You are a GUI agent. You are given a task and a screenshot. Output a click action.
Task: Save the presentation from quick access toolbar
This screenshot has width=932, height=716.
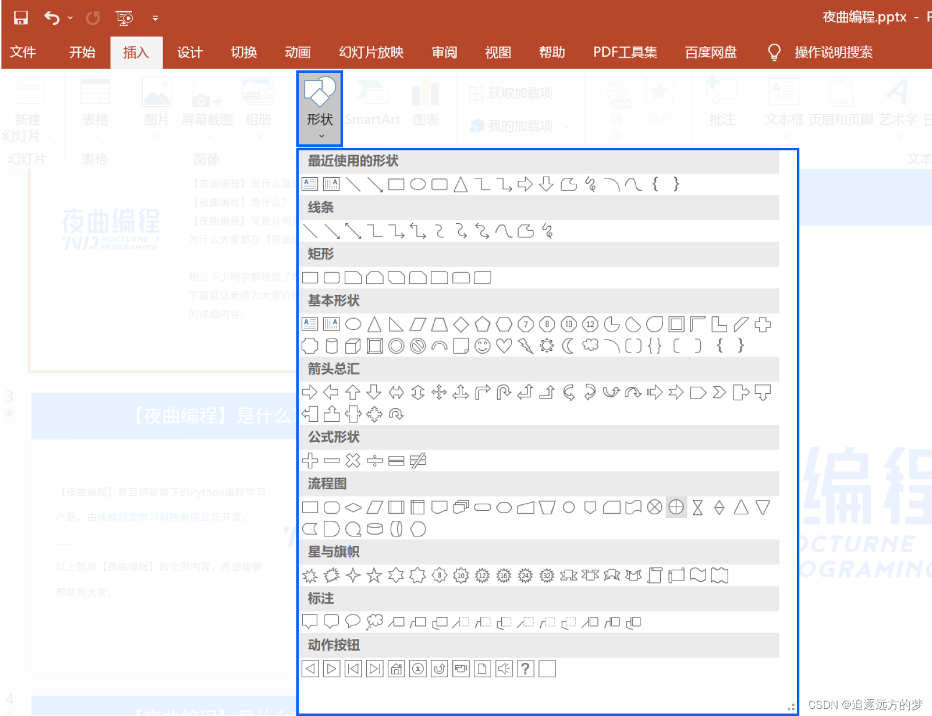[x=21, y=18]
